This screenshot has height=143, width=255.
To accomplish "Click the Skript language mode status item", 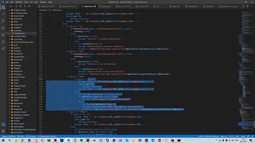I will tap(243, 136).
